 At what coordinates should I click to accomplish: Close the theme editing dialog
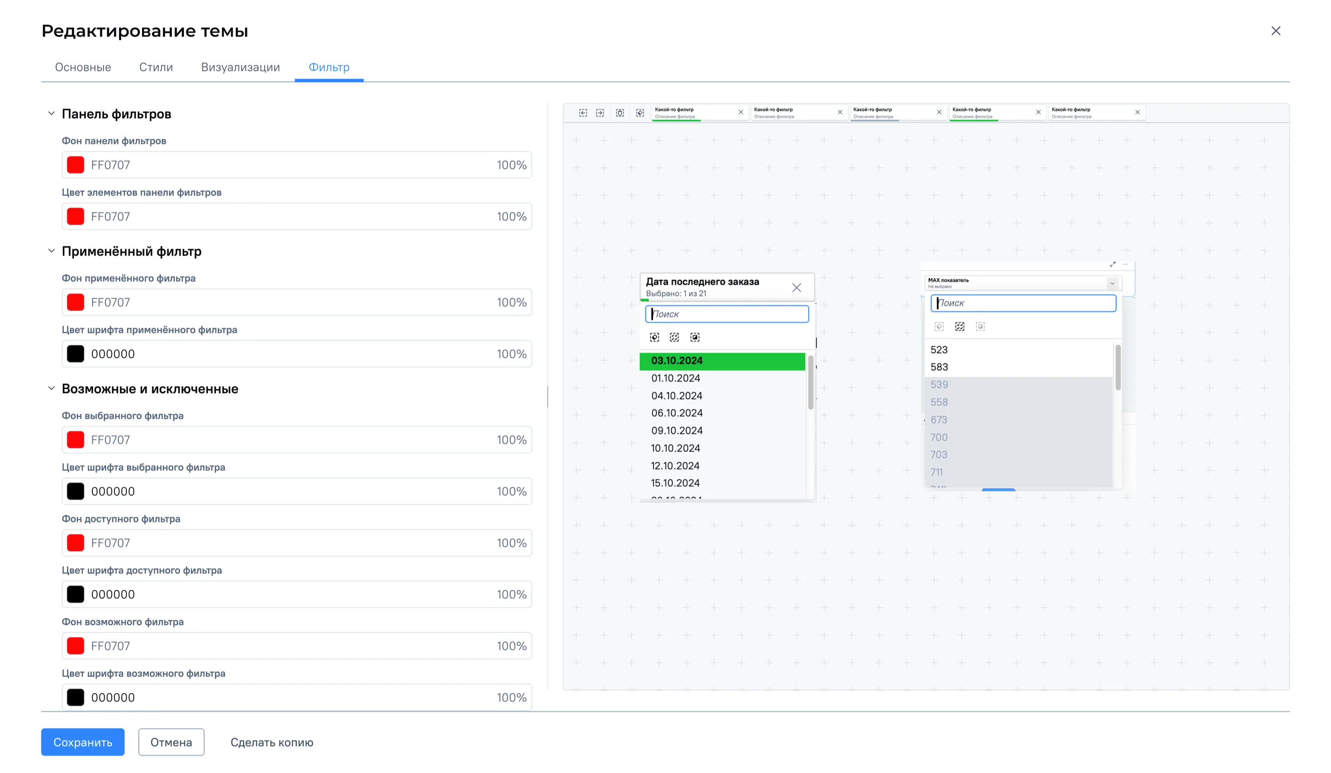(1276, 31)
